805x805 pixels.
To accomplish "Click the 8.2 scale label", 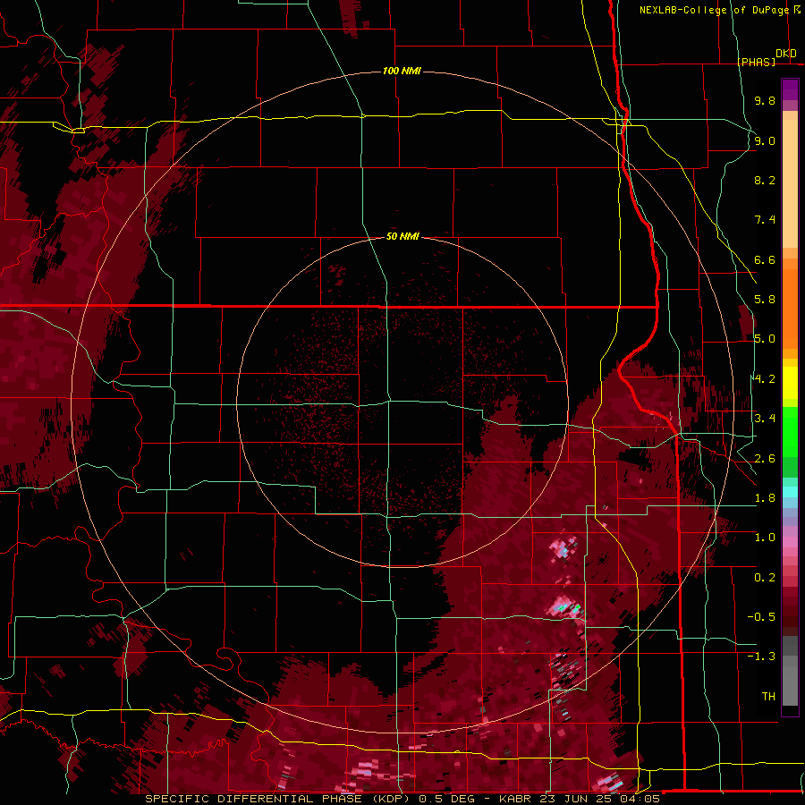I will coord(765,180).
